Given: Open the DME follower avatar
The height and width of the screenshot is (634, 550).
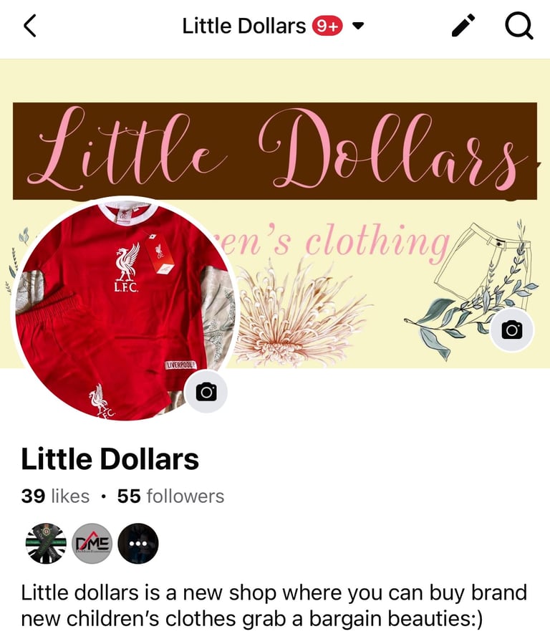Looking at the screenshot, I should click(x=92, y=544).
